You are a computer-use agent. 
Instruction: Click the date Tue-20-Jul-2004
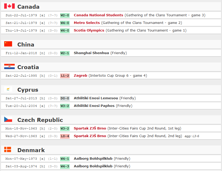21,106
